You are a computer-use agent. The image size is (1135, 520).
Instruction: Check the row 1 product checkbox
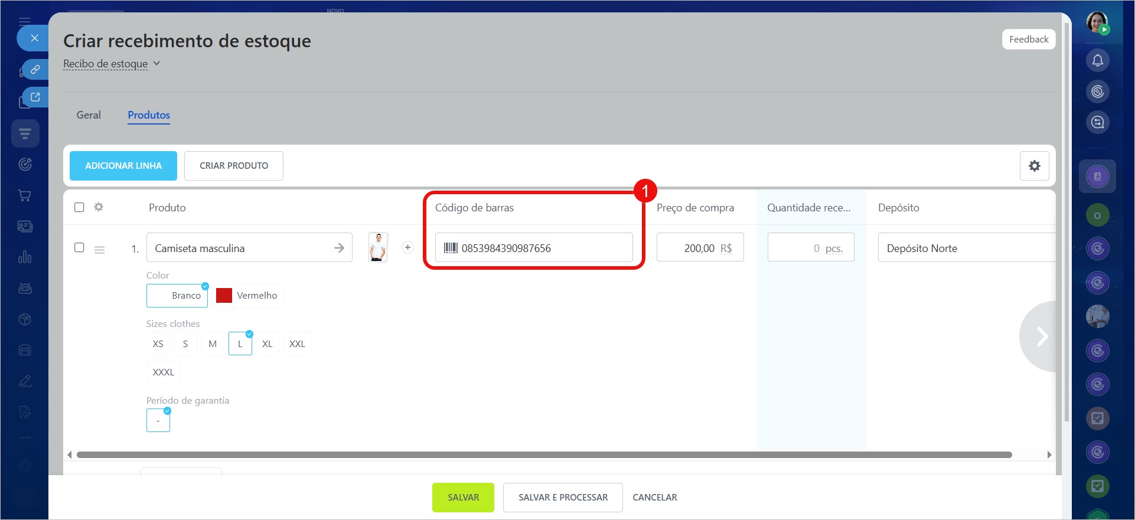[79, 247]
